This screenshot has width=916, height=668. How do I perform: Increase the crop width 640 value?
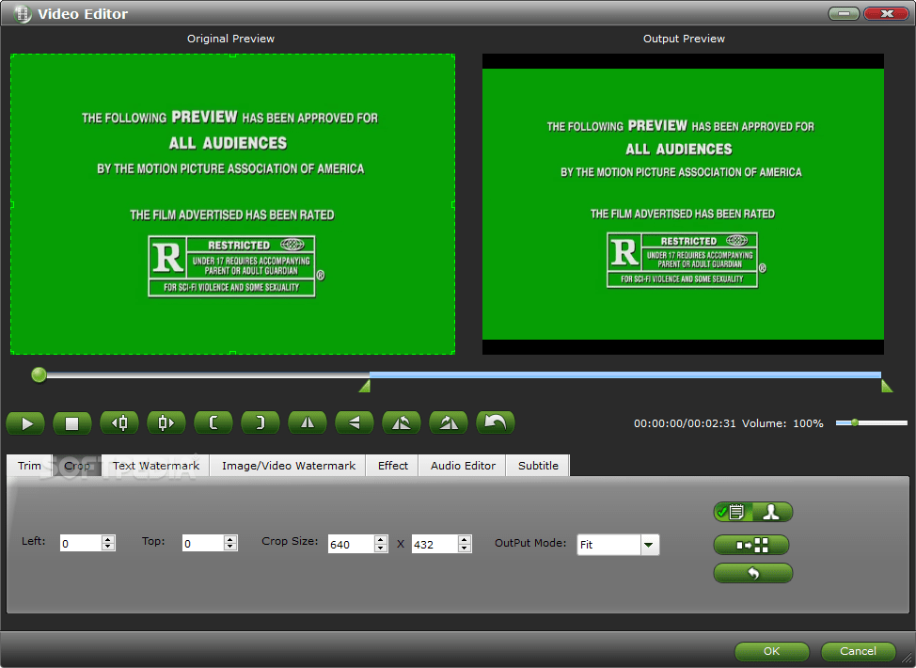[x=381, y=540]
